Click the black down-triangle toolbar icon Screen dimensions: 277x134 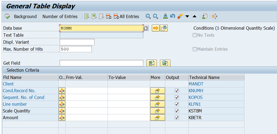pos(187,16)
